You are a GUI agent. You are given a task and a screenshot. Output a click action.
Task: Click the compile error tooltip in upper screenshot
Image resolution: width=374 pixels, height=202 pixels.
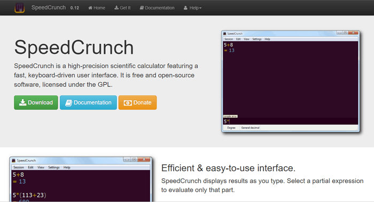pyautogui.click(x=230, y=116)
